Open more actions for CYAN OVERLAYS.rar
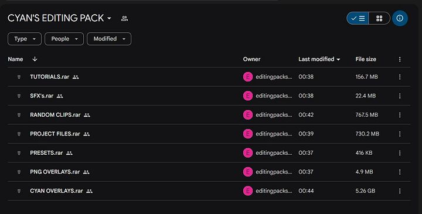The height and width of the screenshot is (214, 422). pyautogui.click(x=400, y=191)
